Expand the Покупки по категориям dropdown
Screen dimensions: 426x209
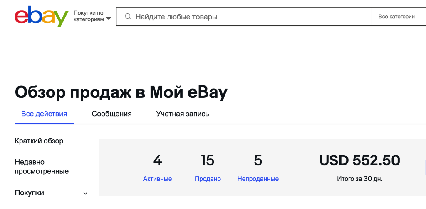tap(92, 16)
